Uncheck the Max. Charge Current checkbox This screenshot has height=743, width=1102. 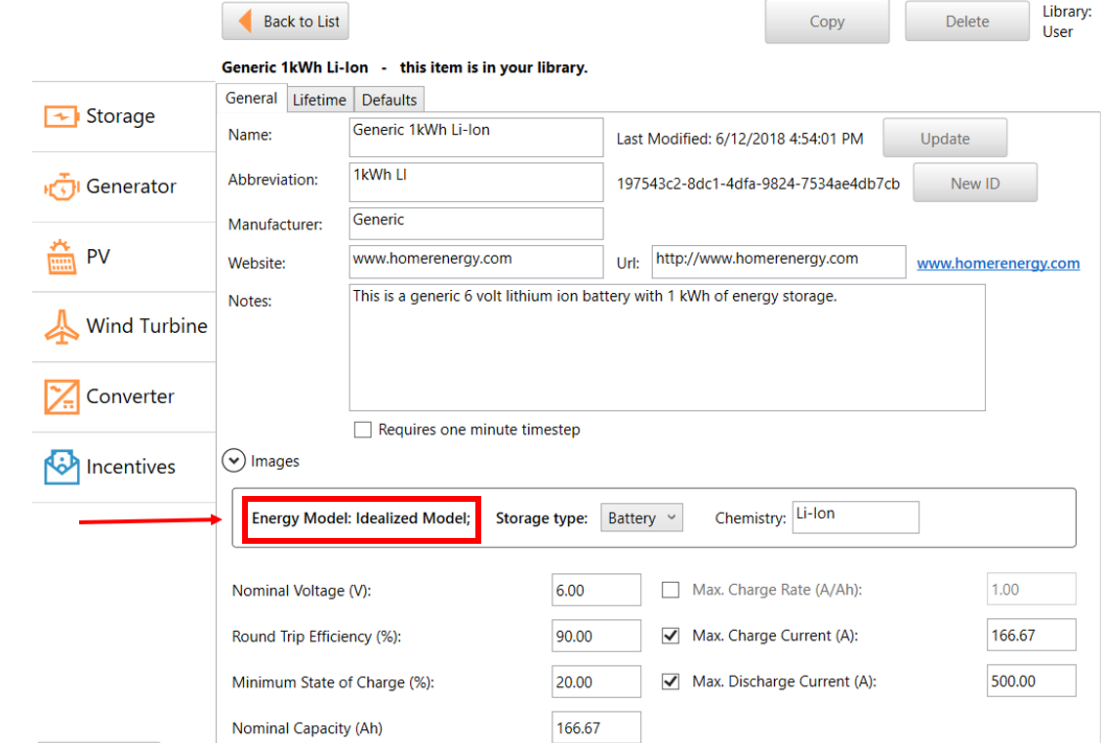point(671,636)
